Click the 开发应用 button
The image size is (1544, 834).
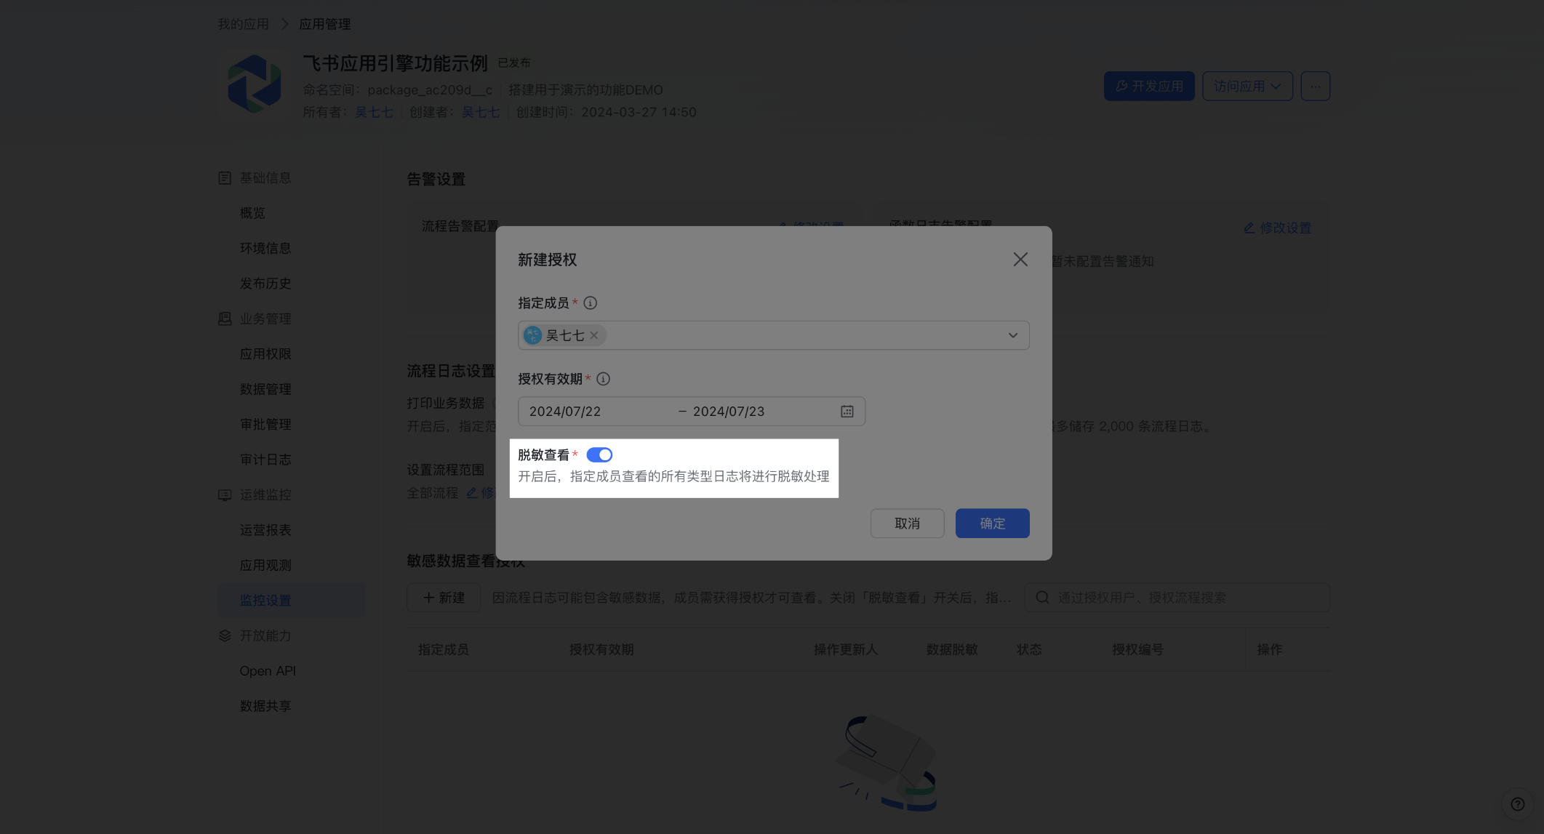1149,86
